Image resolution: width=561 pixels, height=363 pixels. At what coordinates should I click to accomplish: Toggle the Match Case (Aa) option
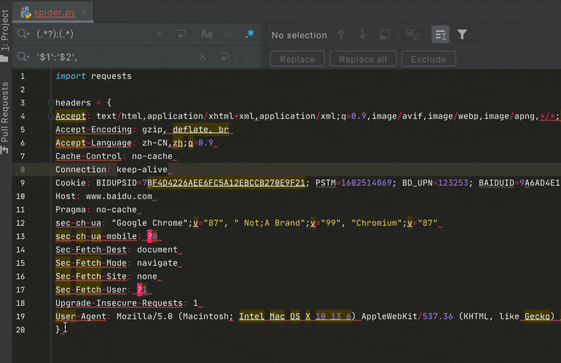pyautogui.click(x=207, y=34)
